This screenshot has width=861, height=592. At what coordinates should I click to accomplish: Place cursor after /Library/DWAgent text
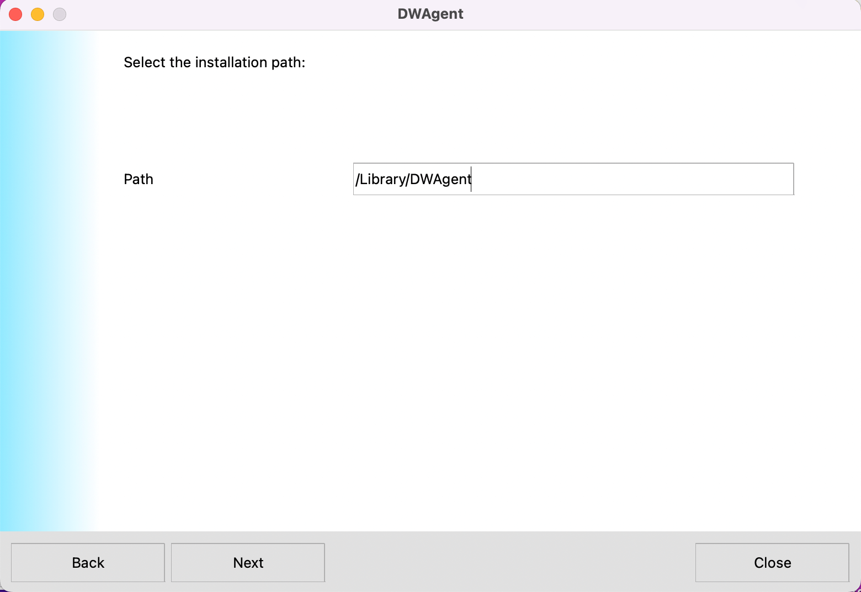click(471, 179)
